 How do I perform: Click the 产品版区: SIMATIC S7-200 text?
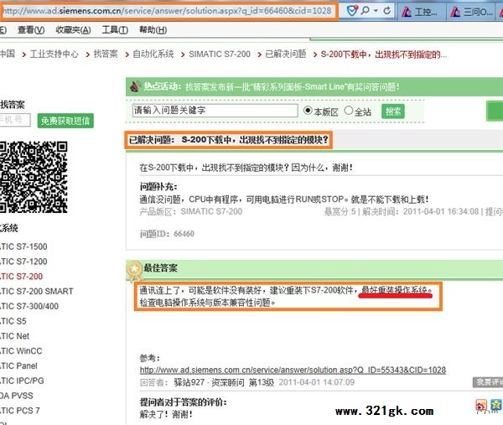(x=191, y=211)
